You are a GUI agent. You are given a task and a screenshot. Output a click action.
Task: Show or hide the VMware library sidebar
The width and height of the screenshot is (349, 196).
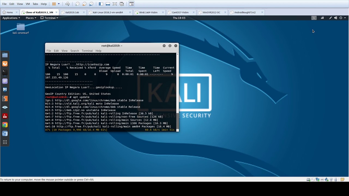[101, 4]
